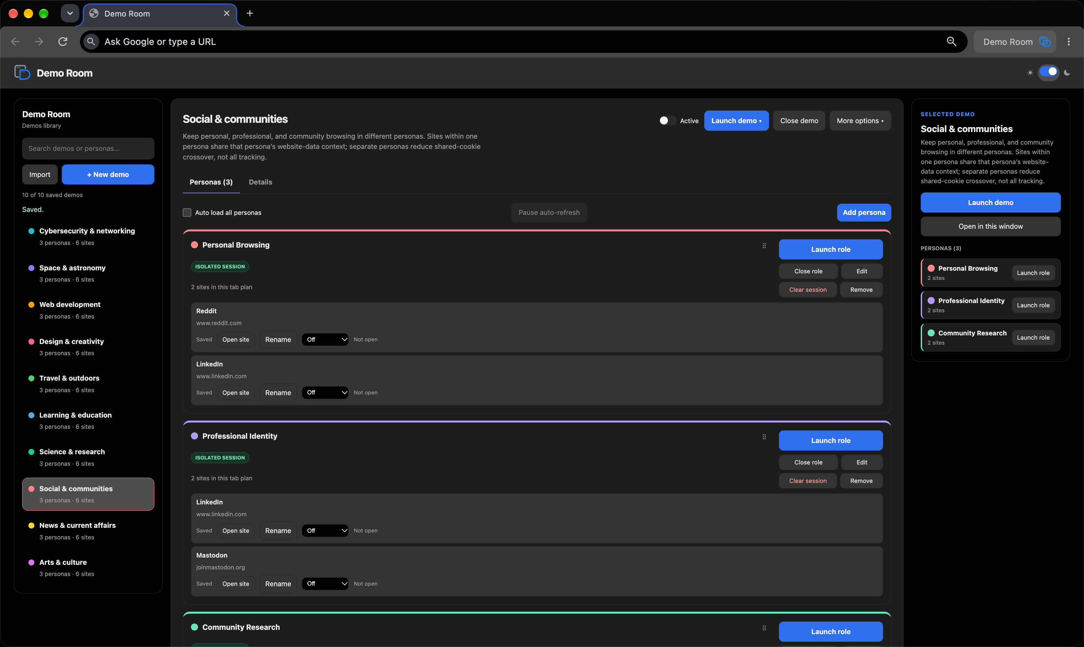The height and width of the screenshot is (647, 1084).
Task: Click the drag handle on Community Research card
Action: (x=764, y=628)
